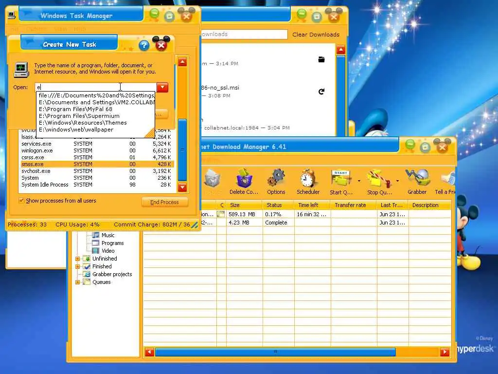Image resolution: width=498 pixels, height=374 pixels.
Task: Click the Delete Completed toolbar icon
Action: (x=244, y=178)
